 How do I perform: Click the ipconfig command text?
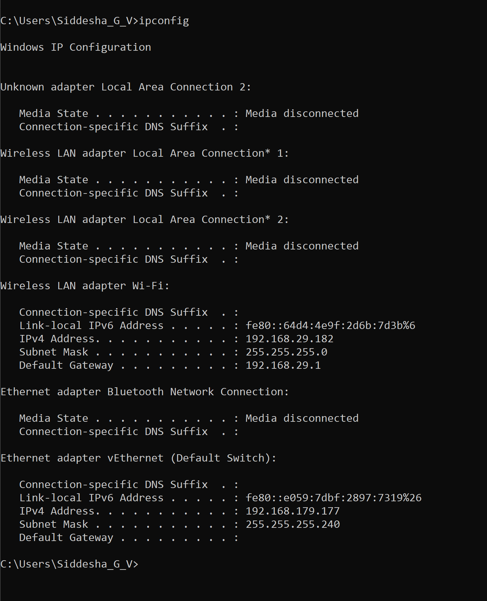tap(164, 21)
